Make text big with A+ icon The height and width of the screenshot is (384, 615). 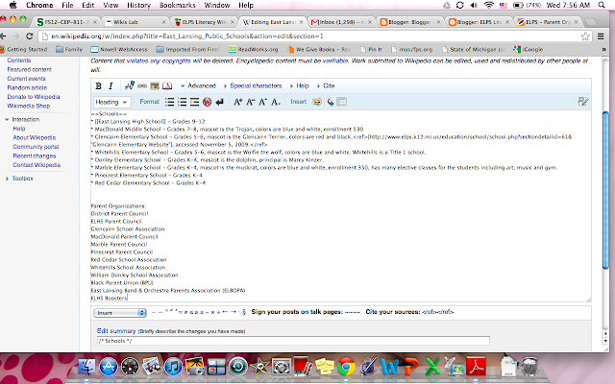(237, 102)
